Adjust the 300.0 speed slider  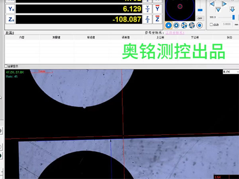click(x=233, y=17)
